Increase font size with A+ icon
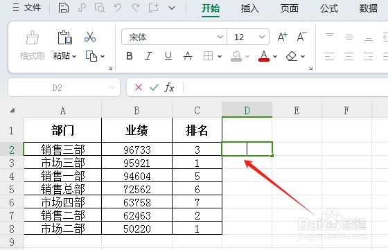This screenshot has width=388, height=250. pyautogui.click(x=283, y=37)
